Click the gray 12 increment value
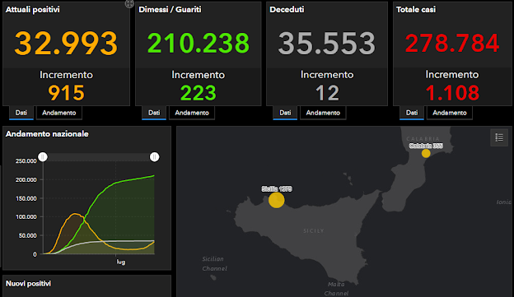Viewport: 514px width, 297px height. coord(327,93)
